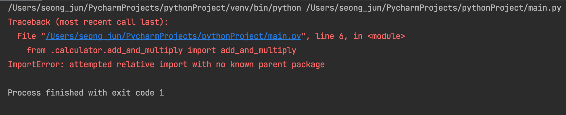Click the word 'in' before <module>
Image resolution: width=566 pixels, height=115 pixels.
coord(358,36)
